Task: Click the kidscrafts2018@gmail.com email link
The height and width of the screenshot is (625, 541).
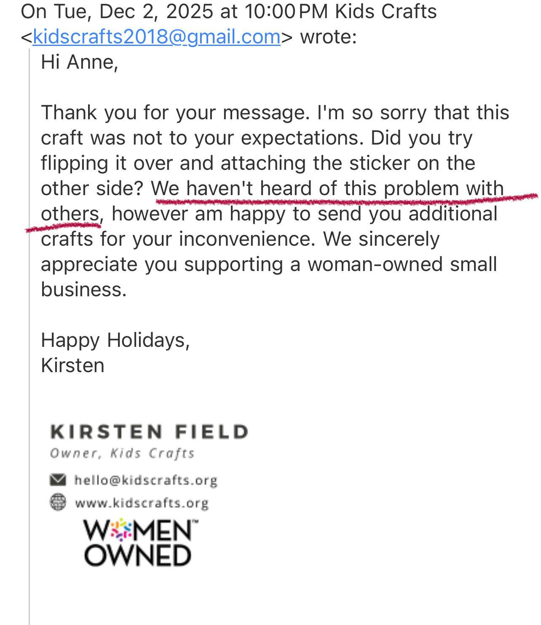Action: pyautogui.click(x=156, y=37)
